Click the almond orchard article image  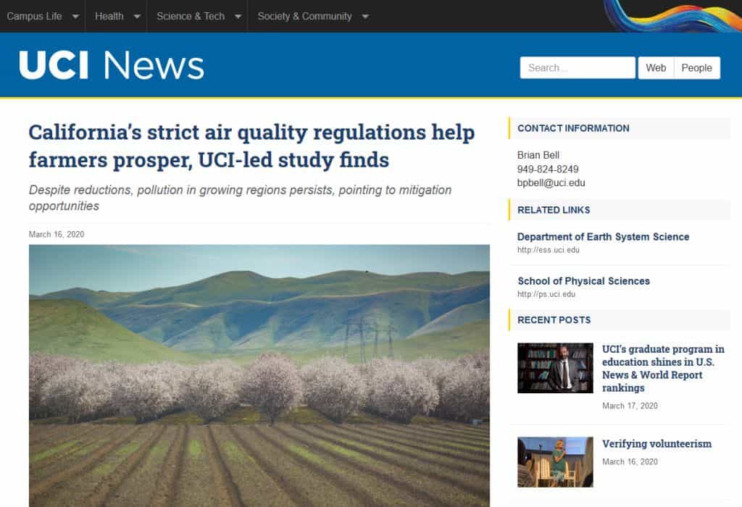[x=259, y=375]
